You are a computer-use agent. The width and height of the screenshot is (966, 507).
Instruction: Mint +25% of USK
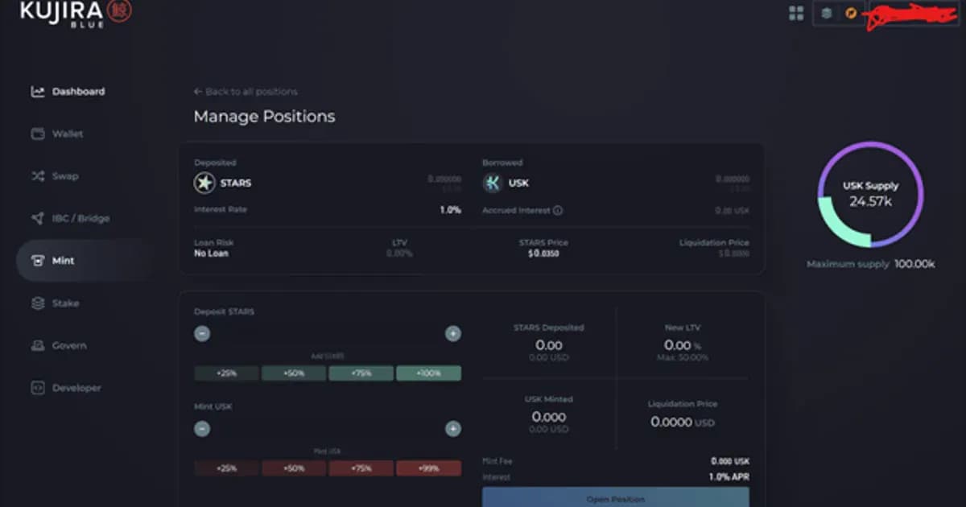(x=226, y=468)
